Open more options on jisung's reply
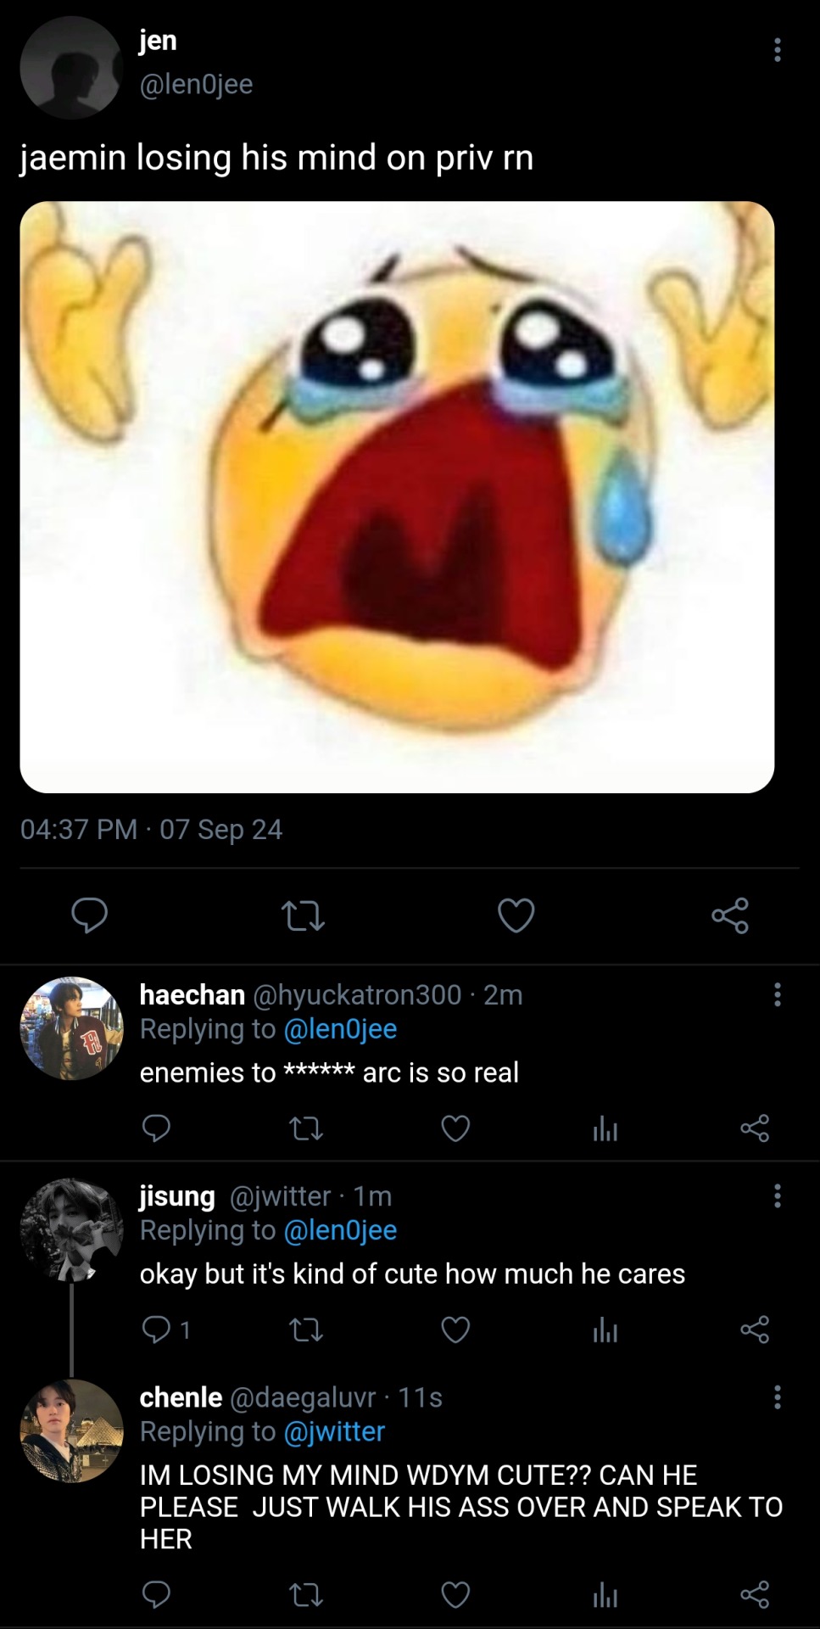Image resolution: width=820 pixels, height=1629 pixels. pyautogui.click(x=777, y=1196)
